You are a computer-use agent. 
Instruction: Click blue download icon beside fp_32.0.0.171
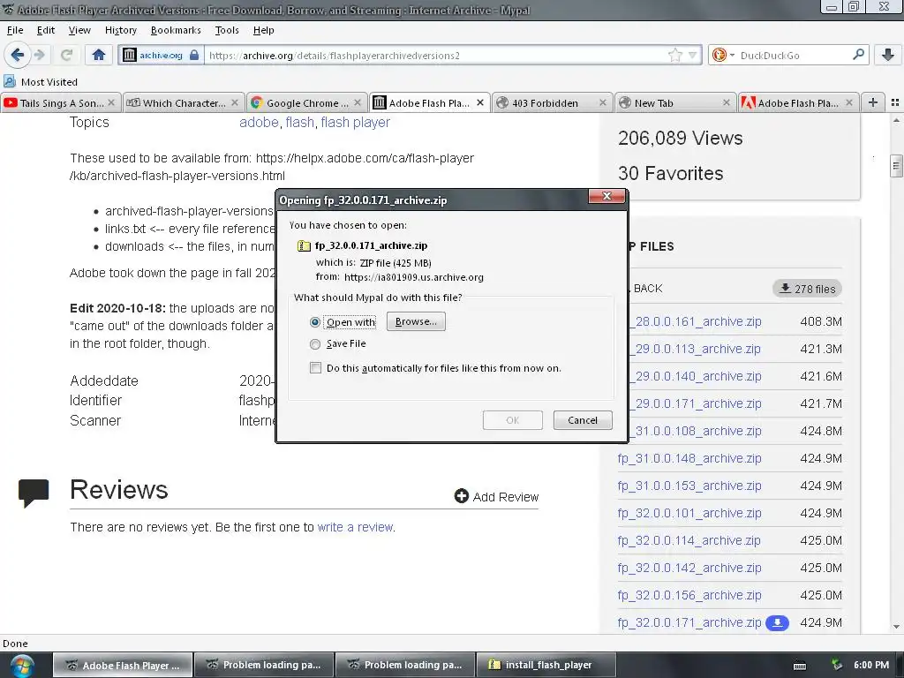(x=777, y=622)
